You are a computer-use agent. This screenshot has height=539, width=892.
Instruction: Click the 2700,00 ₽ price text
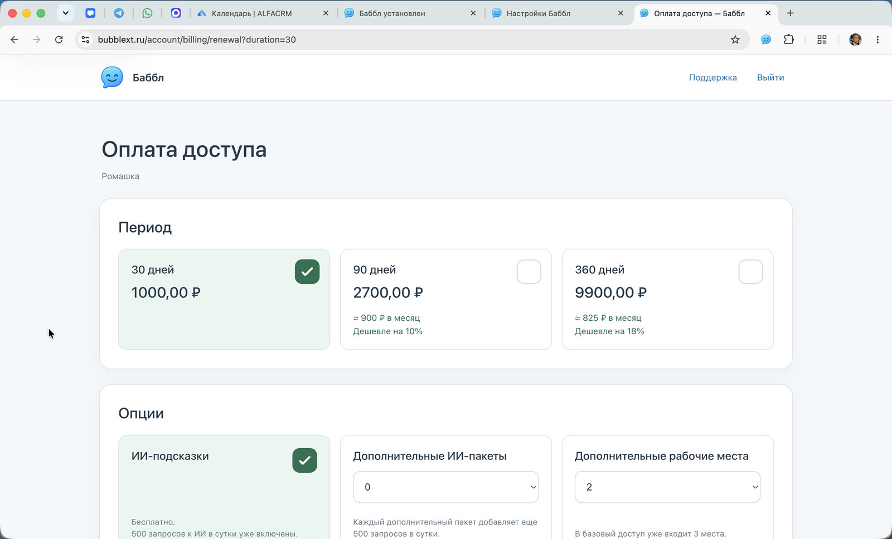tap(388, 292)
